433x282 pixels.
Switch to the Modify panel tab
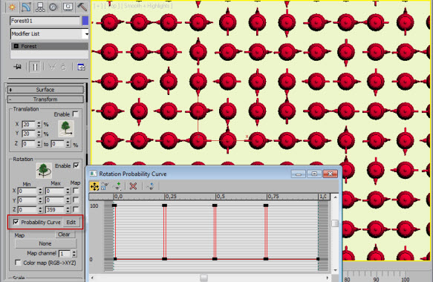tap(26, 7)
